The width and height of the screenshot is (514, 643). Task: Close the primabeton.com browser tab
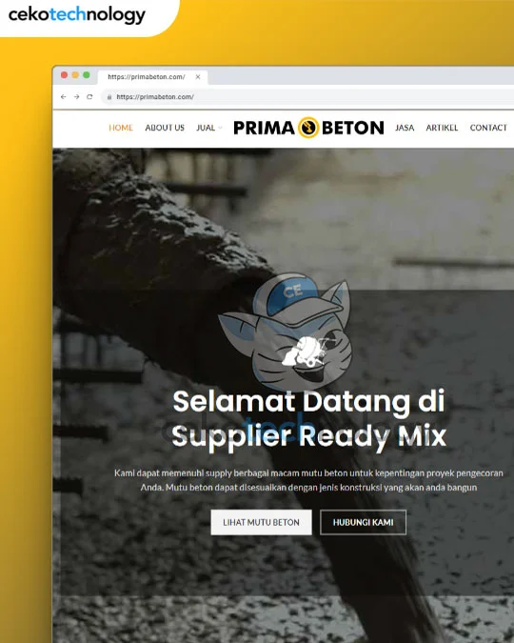(198, 77)
